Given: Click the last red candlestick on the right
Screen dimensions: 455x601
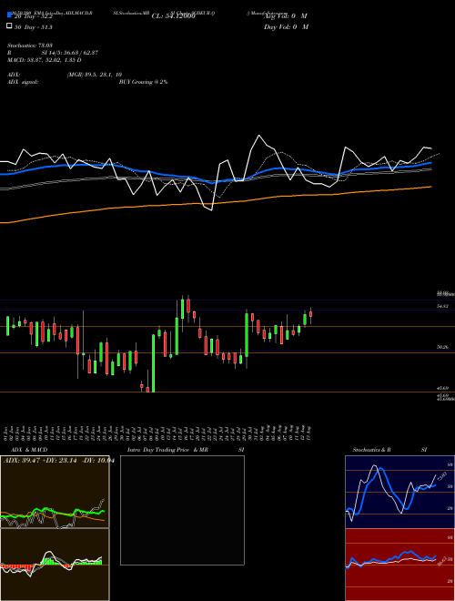Looking at the screenshot, I should pos(310,314).
